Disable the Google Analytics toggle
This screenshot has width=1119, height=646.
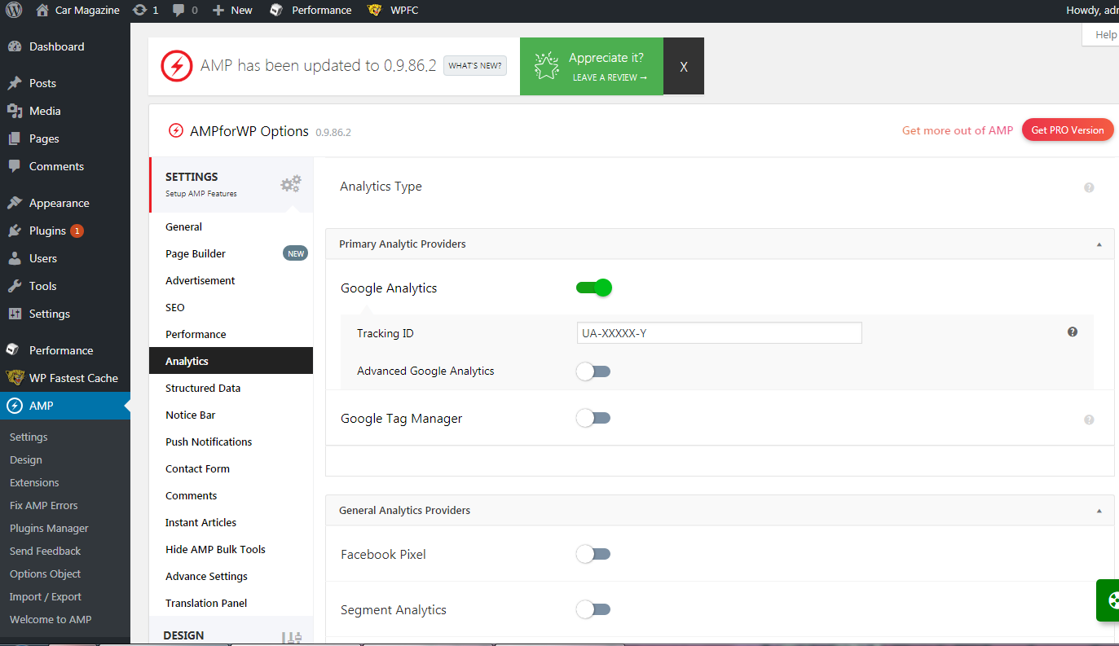[593, 288]
